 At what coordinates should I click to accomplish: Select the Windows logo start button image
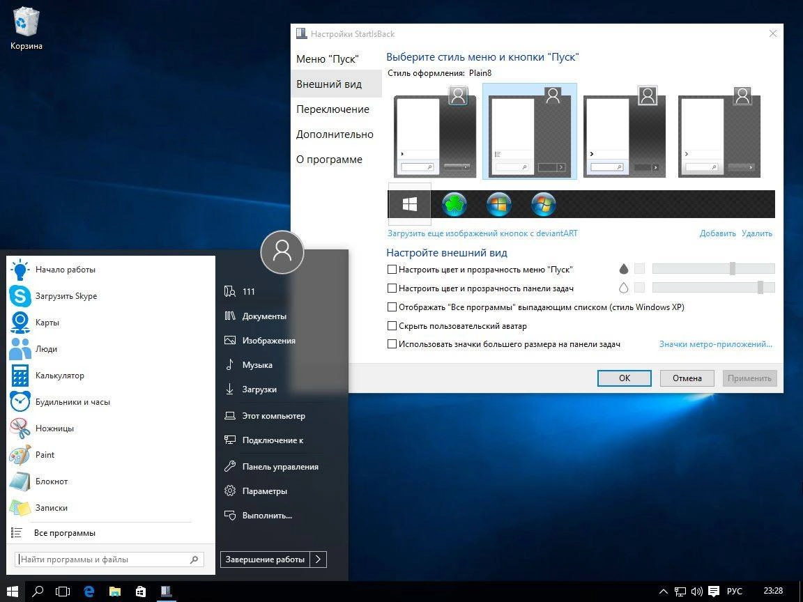pyautogui.click(x=410, y=204)
